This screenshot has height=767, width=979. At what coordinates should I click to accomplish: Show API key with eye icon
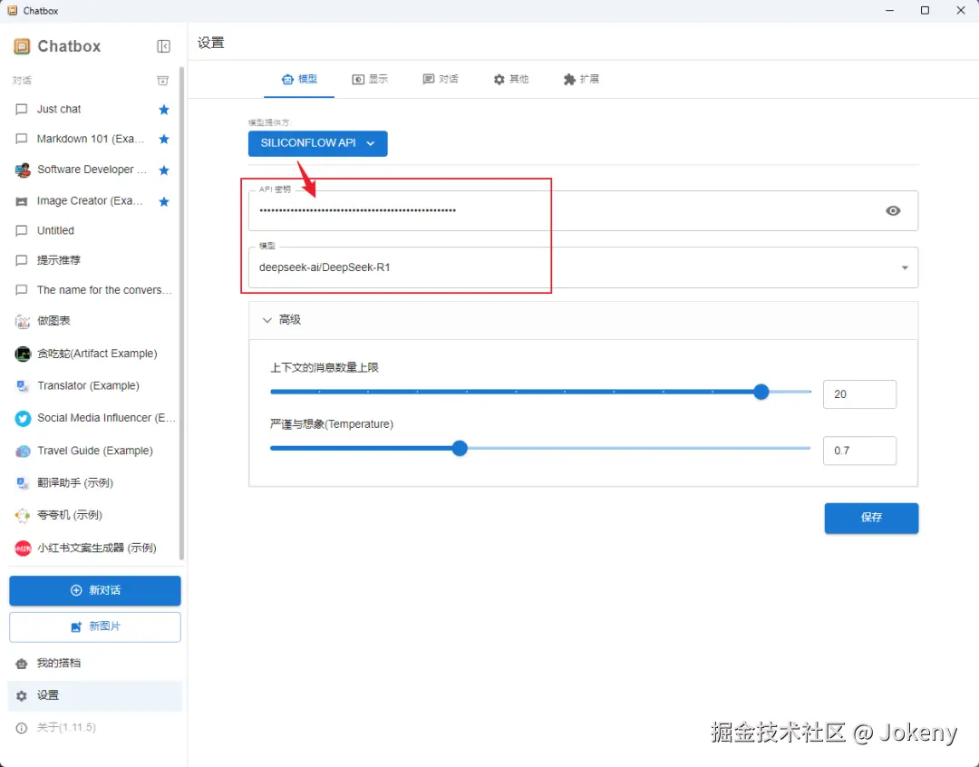tap(893, 210)
